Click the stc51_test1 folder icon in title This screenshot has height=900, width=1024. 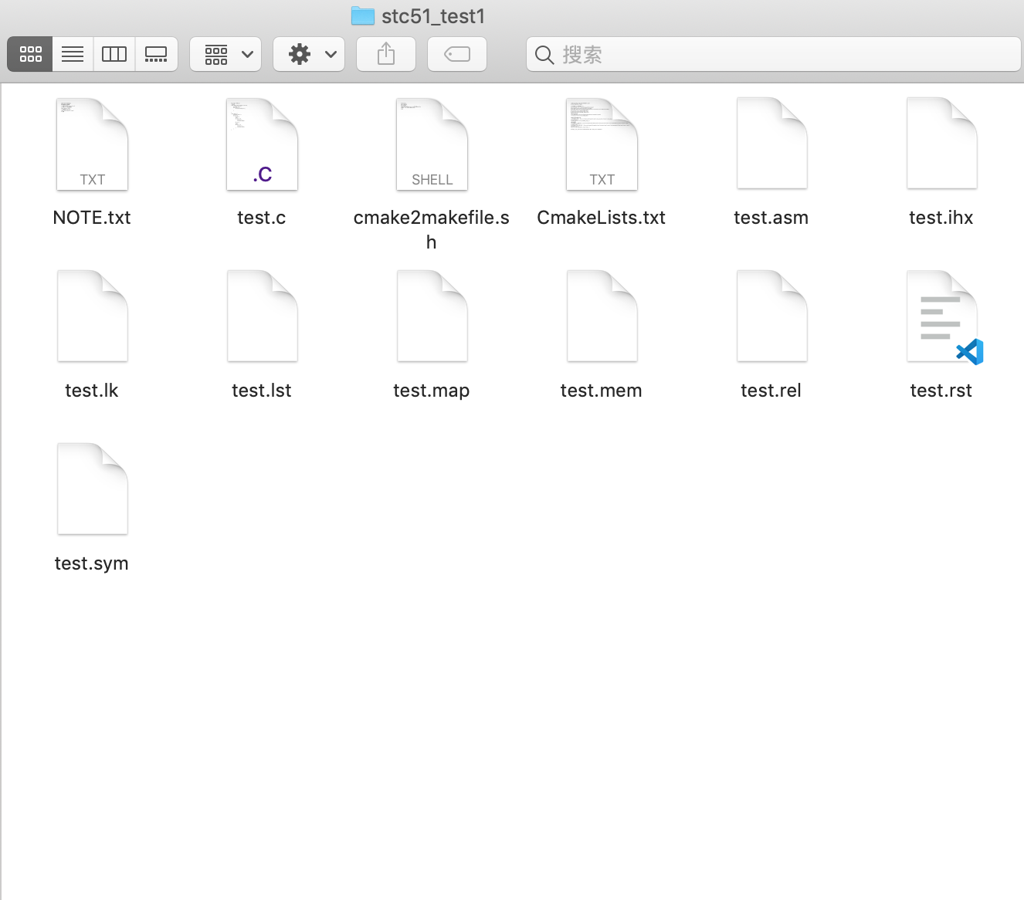click(x=363, y=16)
